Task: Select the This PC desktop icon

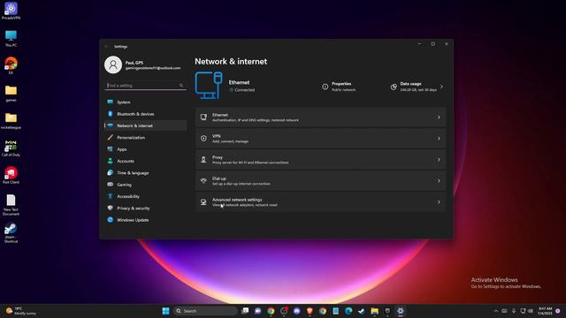Action: [11, 39]
